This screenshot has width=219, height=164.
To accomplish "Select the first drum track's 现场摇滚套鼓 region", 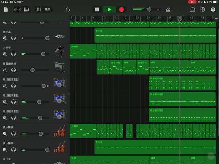I will [x=182, y=83].
